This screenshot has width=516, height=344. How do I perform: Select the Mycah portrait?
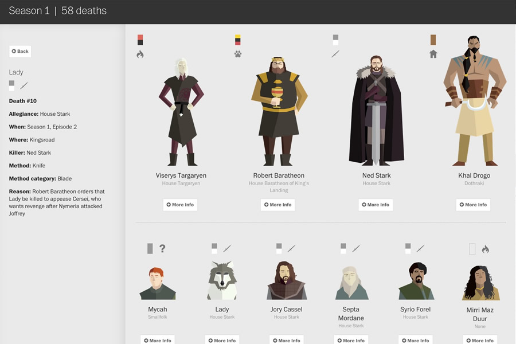(158, 283)
